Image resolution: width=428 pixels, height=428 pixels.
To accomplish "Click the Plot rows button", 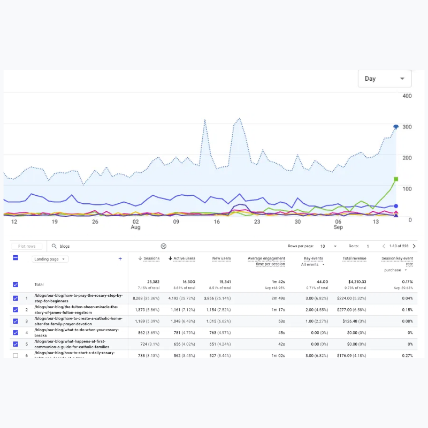I will 27,246.
